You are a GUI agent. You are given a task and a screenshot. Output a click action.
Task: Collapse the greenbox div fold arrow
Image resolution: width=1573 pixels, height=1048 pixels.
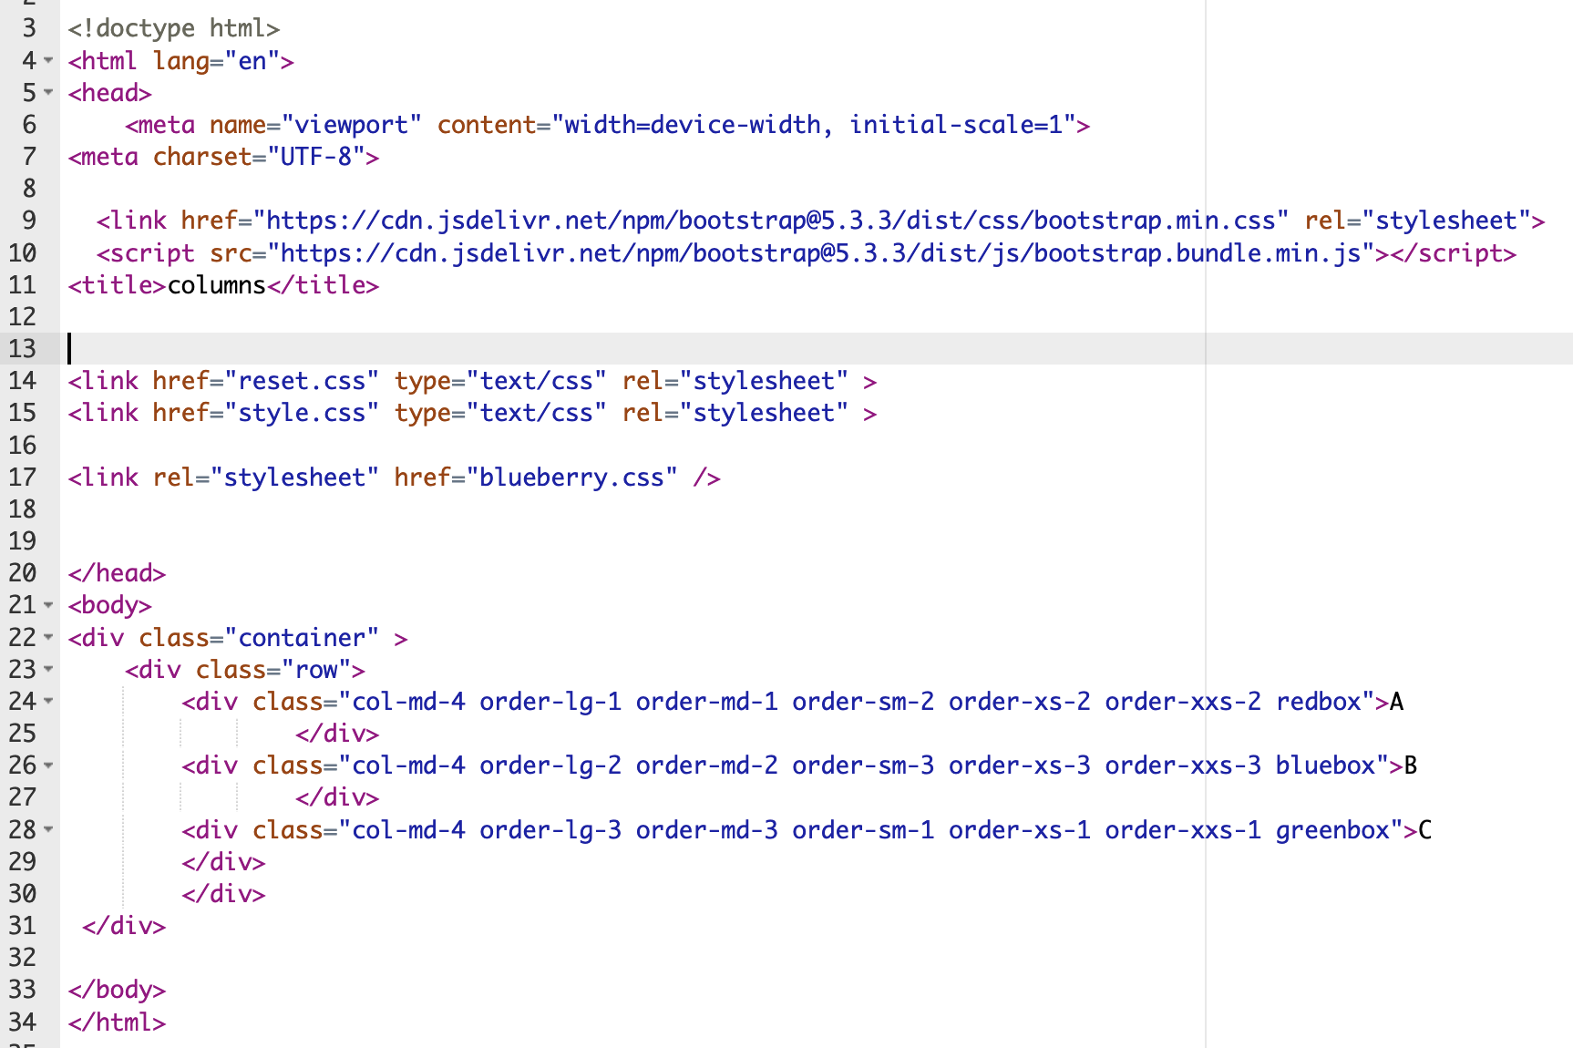pyautogui.click(x=47, y=829)
